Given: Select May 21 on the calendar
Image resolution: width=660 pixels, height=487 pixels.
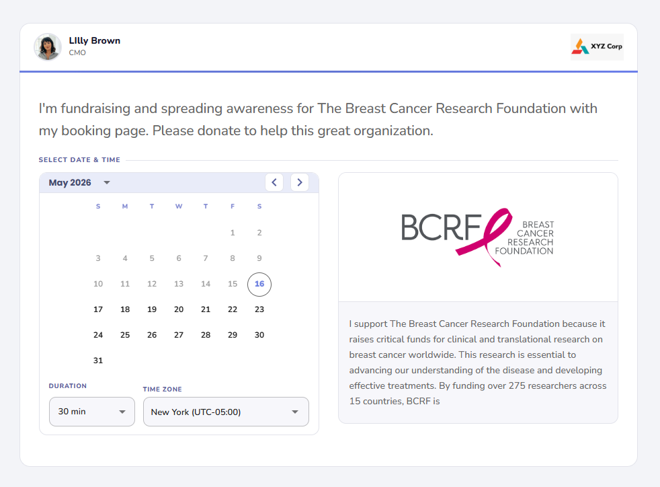Looking at the screenshot, I should [206, 309].
